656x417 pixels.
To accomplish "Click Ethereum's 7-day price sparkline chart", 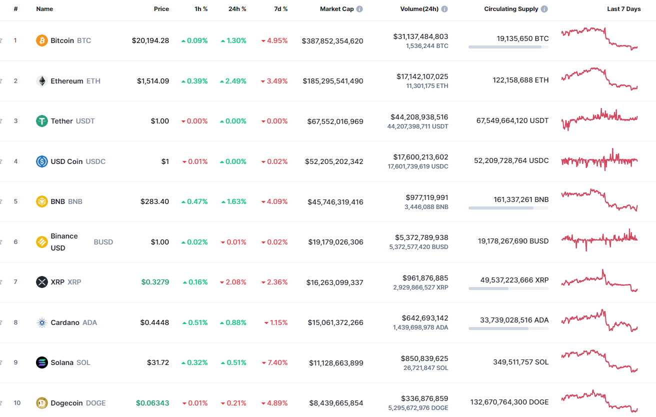I will click(x=598, y=80).
